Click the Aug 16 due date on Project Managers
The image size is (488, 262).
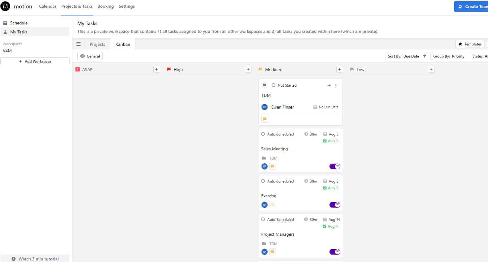click(332, 220)
